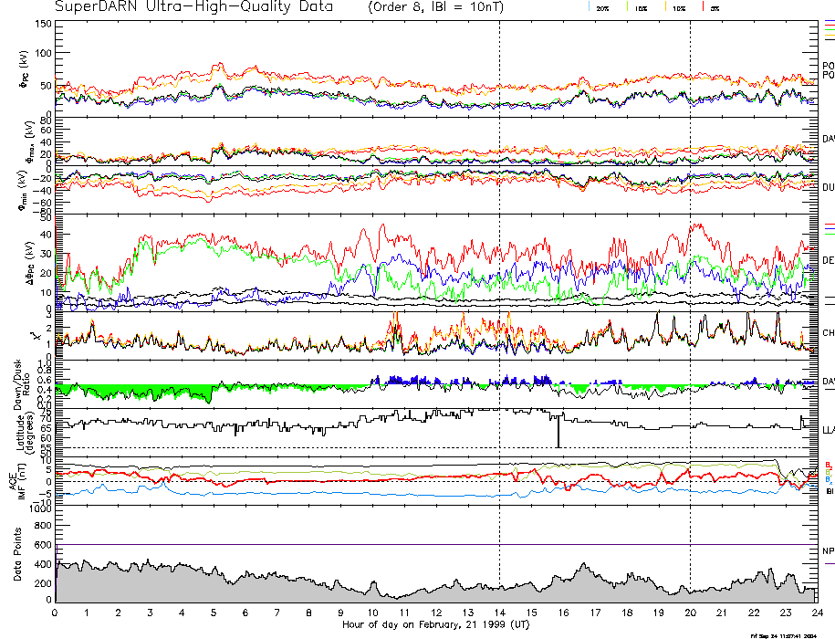Click the sharp latitude dip near hour 16
Viewport: 835px width, 639px height.
coord(559,436)
